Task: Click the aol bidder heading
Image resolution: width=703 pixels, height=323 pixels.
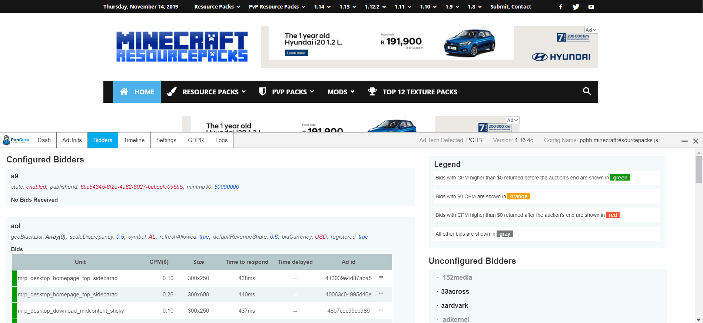Action: (x=16, y=226)
